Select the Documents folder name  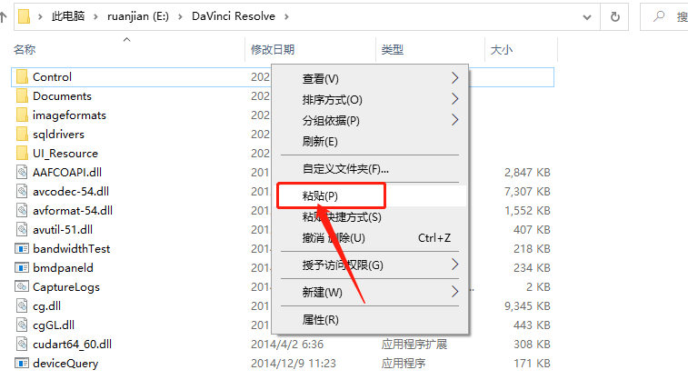point(62,96)
